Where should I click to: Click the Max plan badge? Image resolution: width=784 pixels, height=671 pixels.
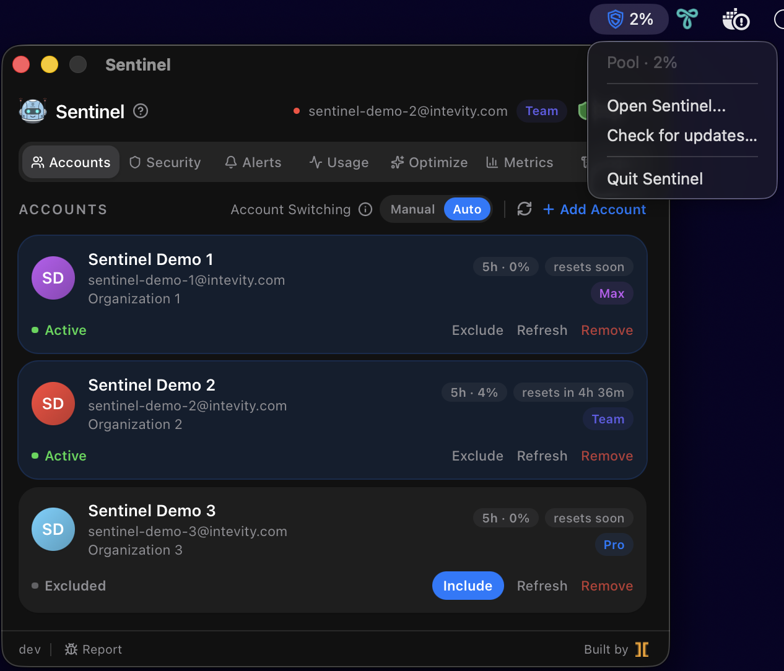coord(612,293)
